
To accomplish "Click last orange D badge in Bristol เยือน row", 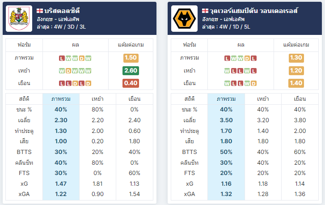I will 89,83.
